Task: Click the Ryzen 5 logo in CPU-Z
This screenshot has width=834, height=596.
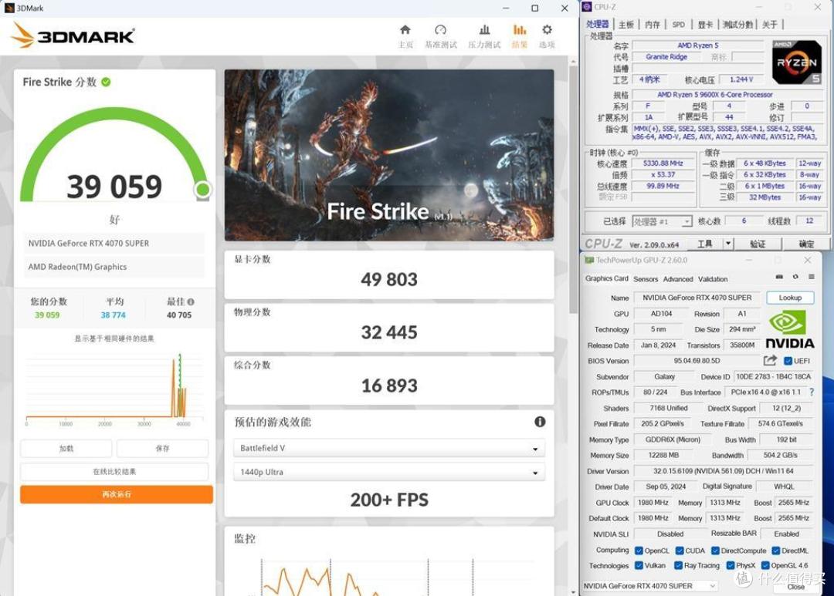Action: [797, 62]
